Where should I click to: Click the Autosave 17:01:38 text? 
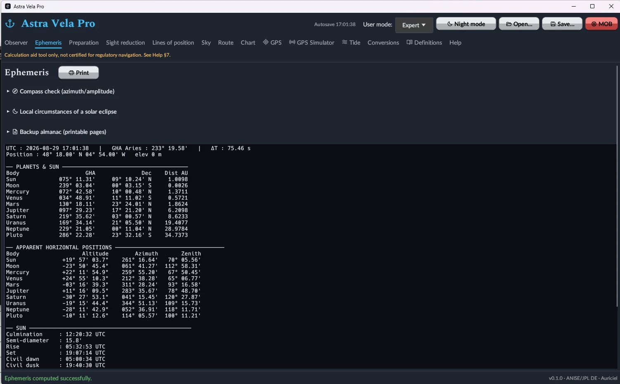tap(335, 24)
